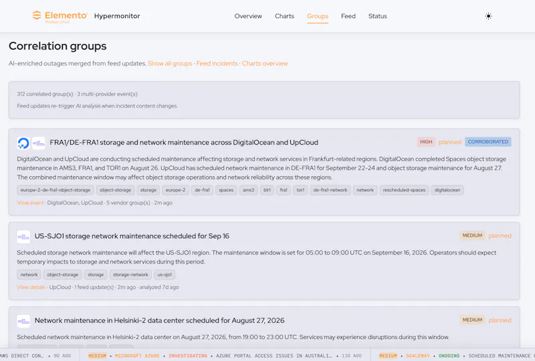Select the europe-2 tag
The width and height of the screenshot is (535, 361).
click(x=175, y=190)
